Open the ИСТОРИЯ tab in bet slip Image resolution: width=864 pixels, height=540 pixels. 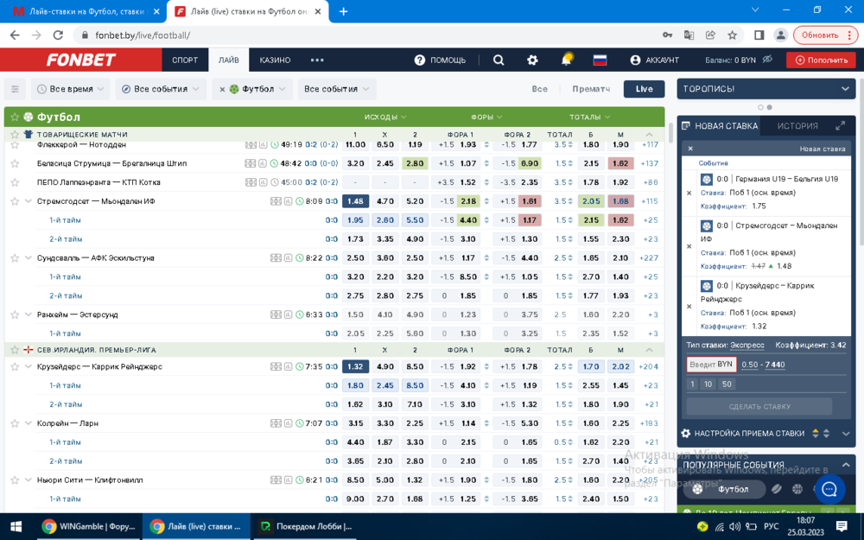tap(797, 125)
